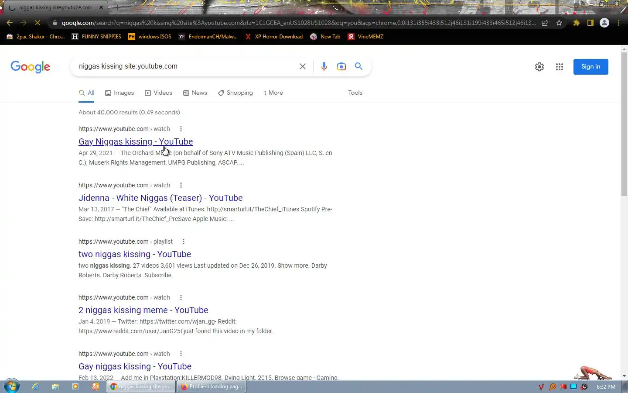The width and height of the screenshot is (628, 393).
Task: Open the windows ISOS bookmark
Action: 150,37
